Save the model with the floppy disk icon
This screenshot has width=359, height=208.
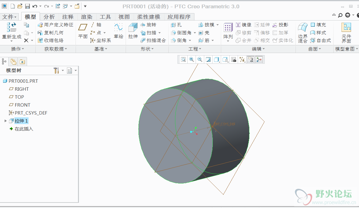point(27,6)
